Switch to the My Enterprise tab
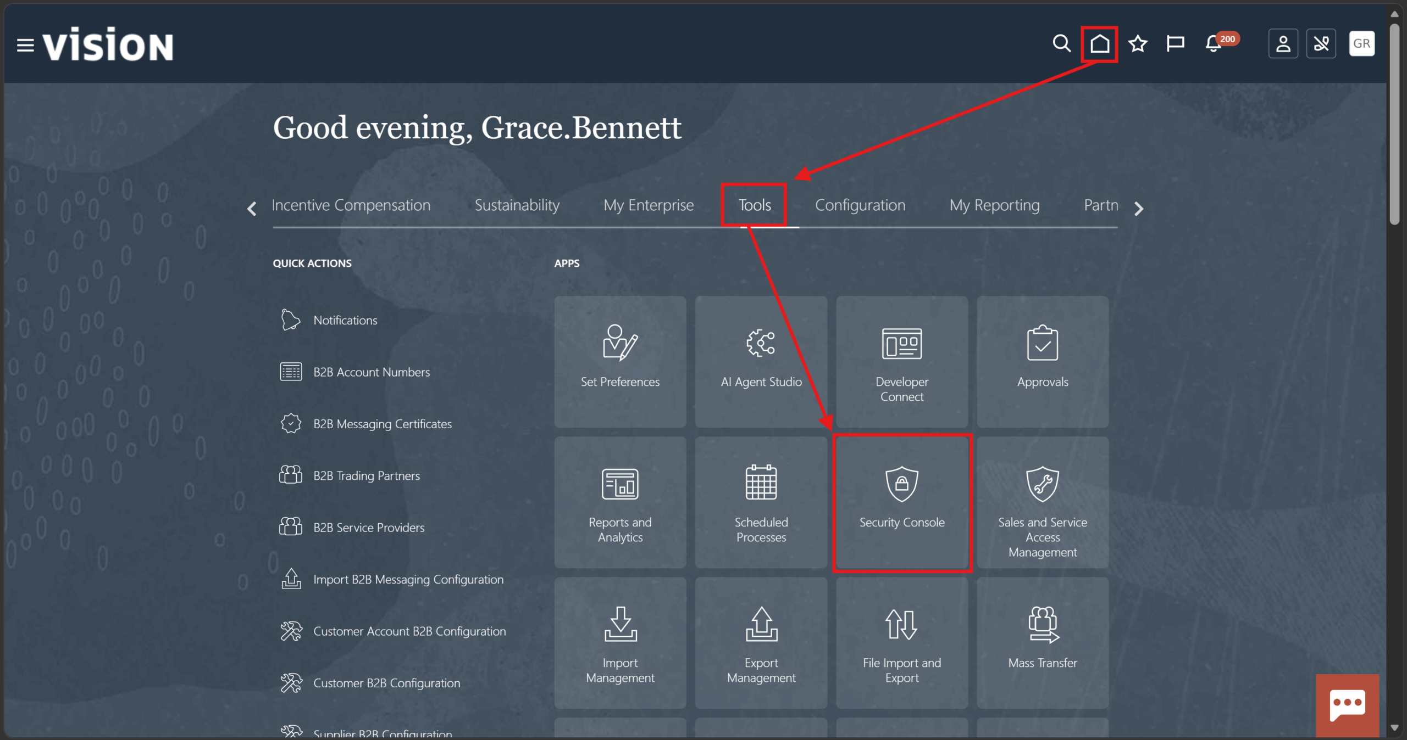This screenshot has height=740, width=1407. [x=648, y=205]
